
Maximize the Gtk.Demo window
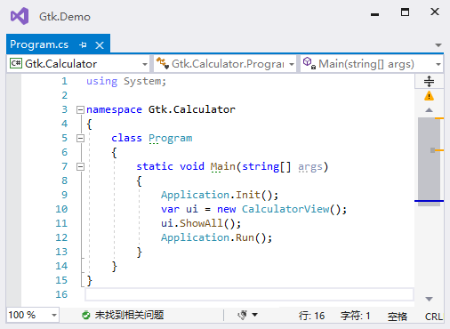tap(405, 12)
